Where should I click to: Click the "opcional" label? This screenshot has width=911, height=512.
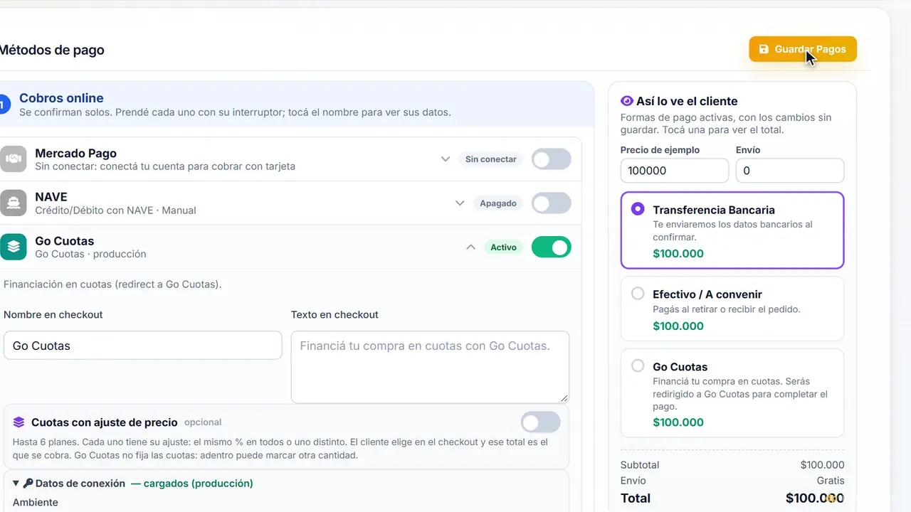203,422
